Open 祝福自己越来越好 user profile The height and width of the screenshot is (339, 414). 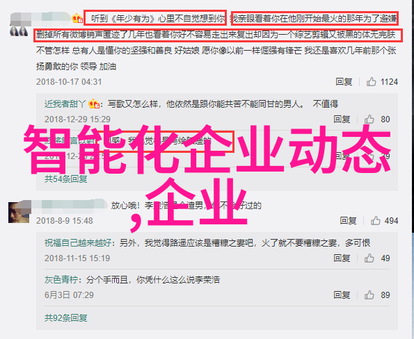[78, 242]
